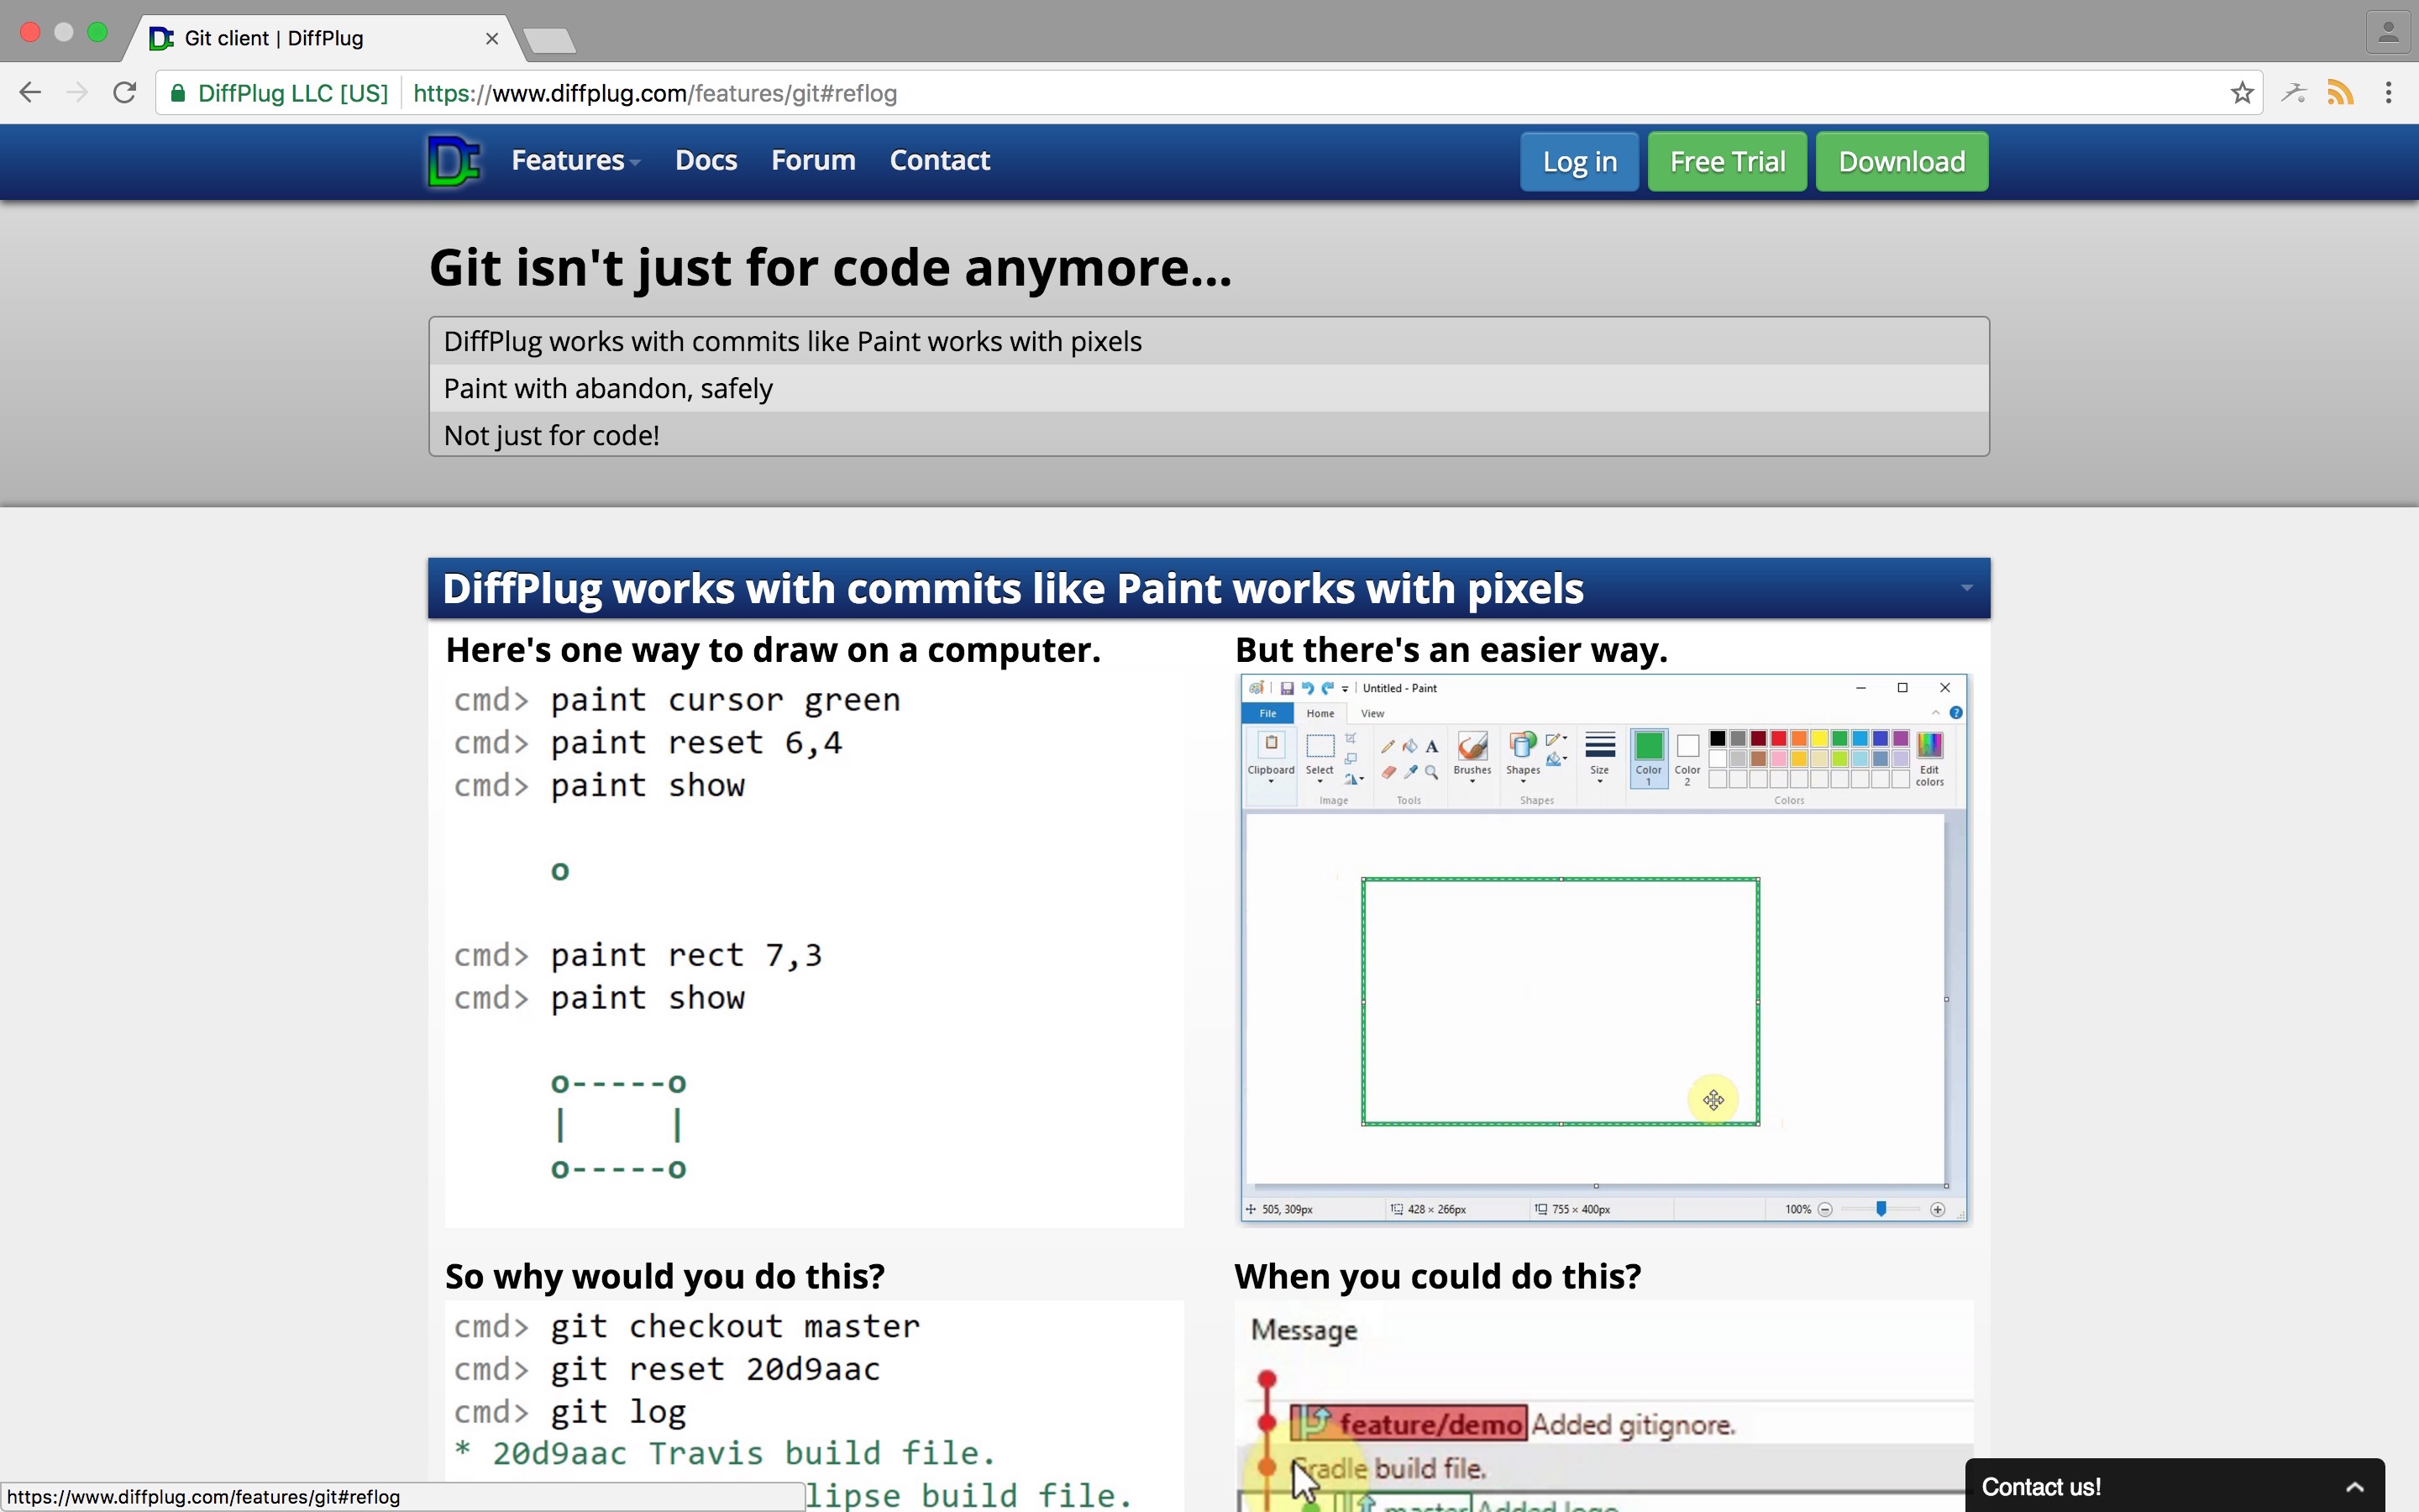Open the Contact page link
This screenshot has height=1512, width=2419.
tap(940, 160)
